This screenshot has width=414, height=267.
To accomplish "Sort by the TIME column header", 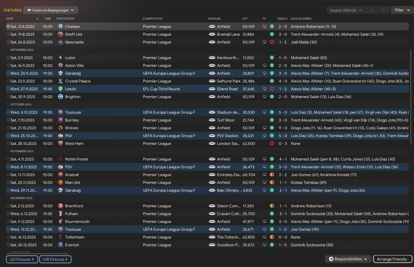I will [x=48, y=19].
